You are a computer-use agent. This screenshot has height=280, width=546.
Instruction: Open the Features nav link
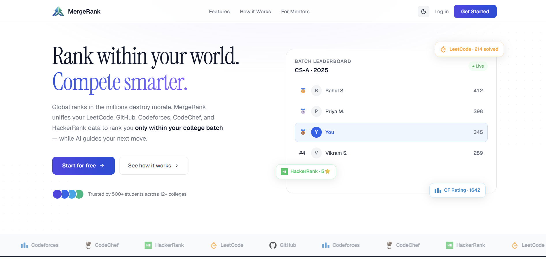pyautogui.click(x=219, y=12)
